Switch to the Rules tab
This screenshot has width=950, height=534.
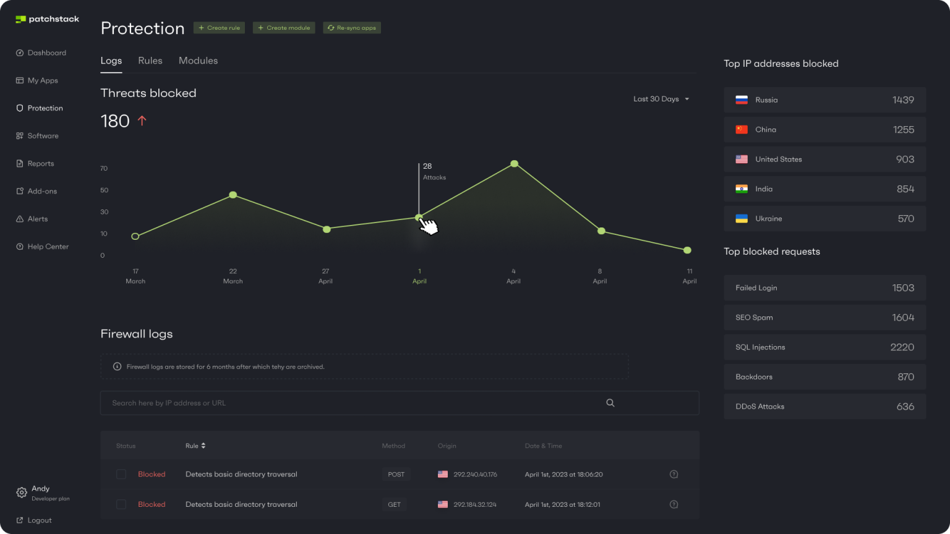coord(150,61)
